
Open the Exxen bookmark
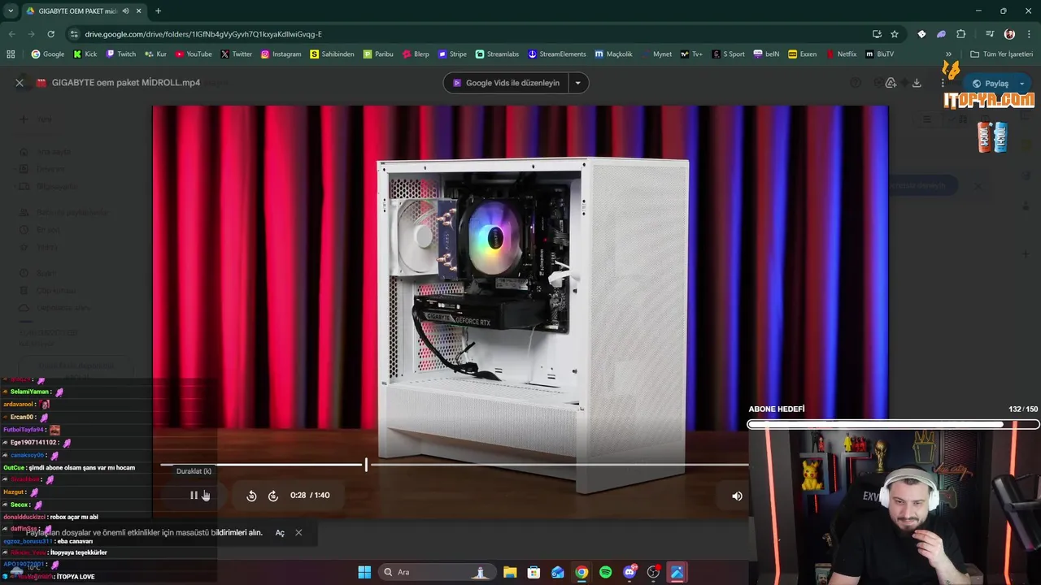[803, 54]
